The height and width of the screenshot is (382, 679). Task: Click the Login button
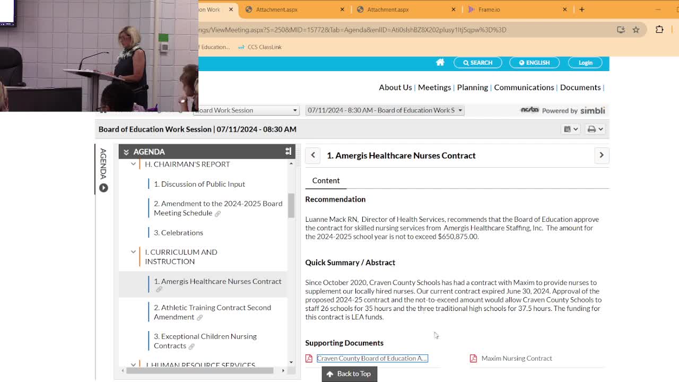pos(586,63)
